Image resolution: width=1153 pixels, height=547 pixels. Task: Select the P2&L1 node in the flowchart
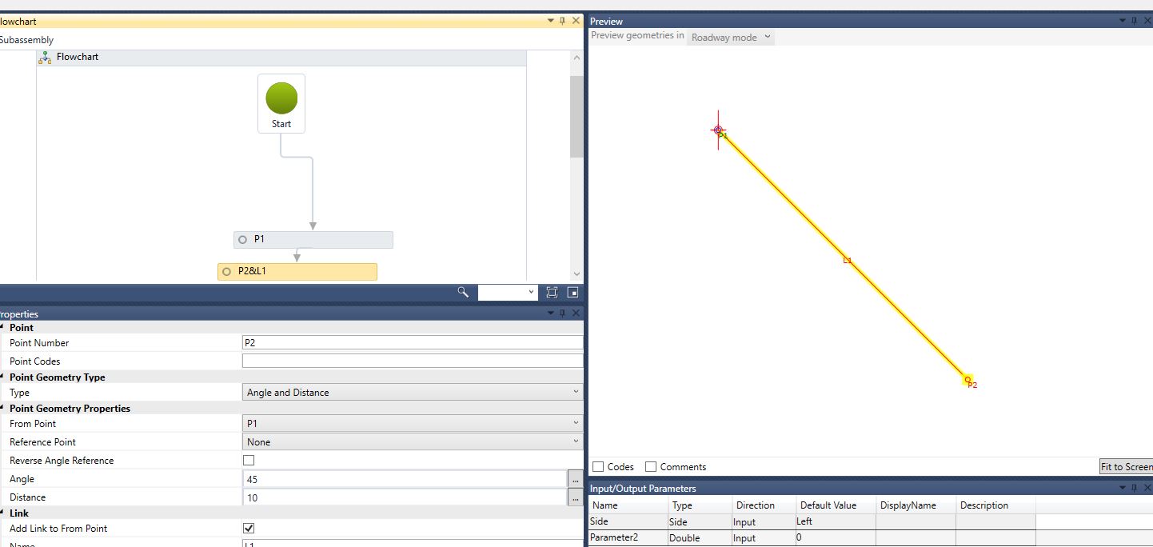[x=297, y=271]
